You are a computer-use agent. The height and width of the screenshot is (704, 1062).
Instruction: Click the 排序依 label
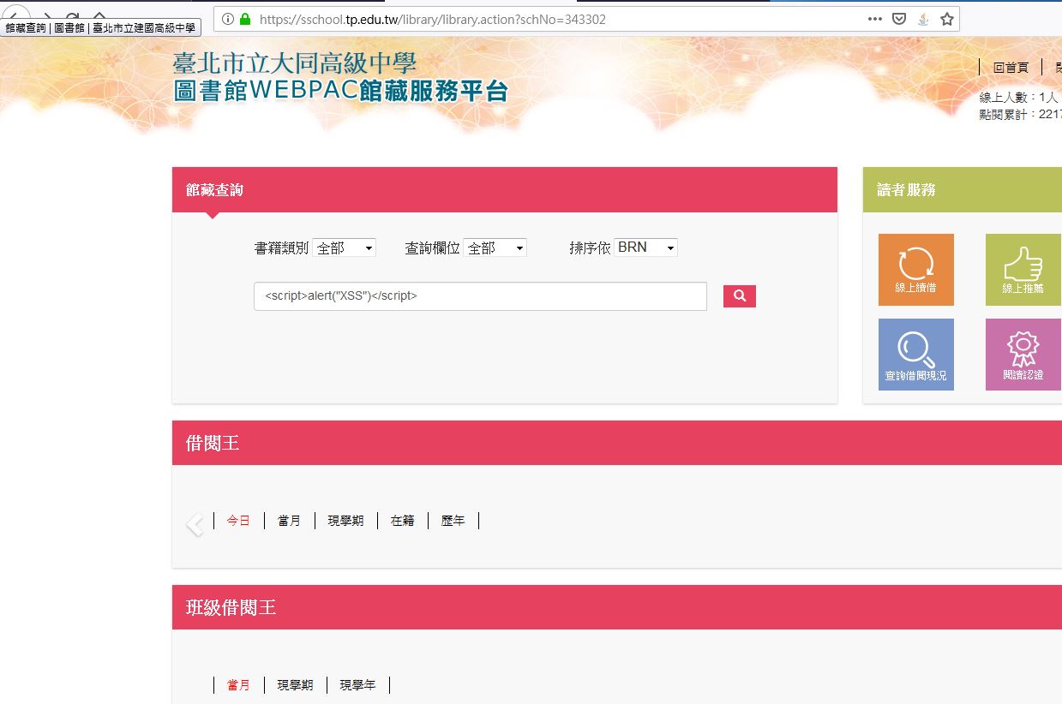click(590, 248)
